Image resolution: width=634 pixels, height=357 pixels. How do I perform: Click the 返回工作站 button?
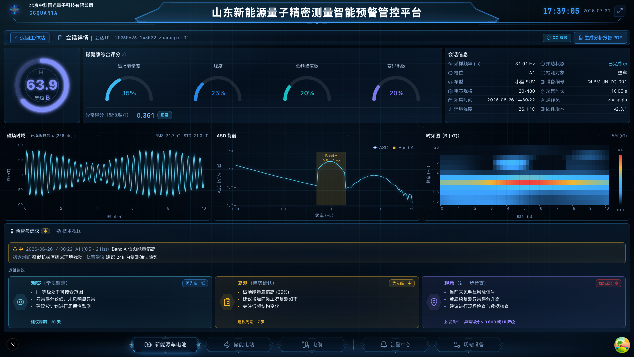pyautogui.click(x=30, y=38)
